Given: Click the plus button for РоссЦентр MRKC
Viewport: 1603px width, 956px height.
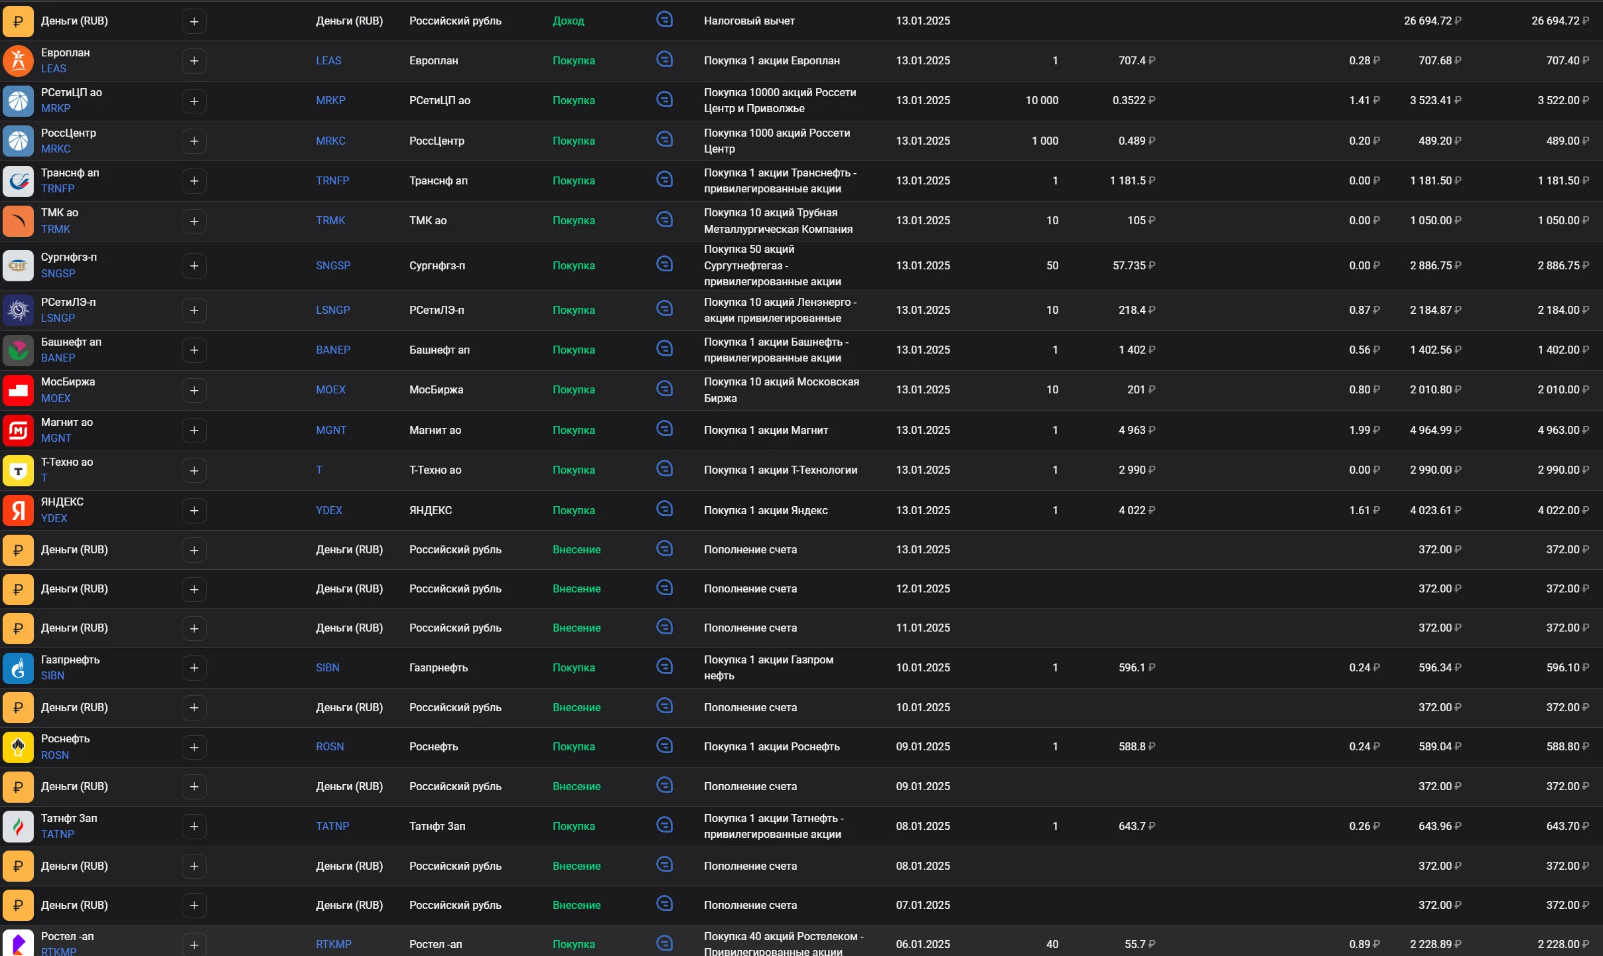Looking at the screenshot, I should 194,141.
